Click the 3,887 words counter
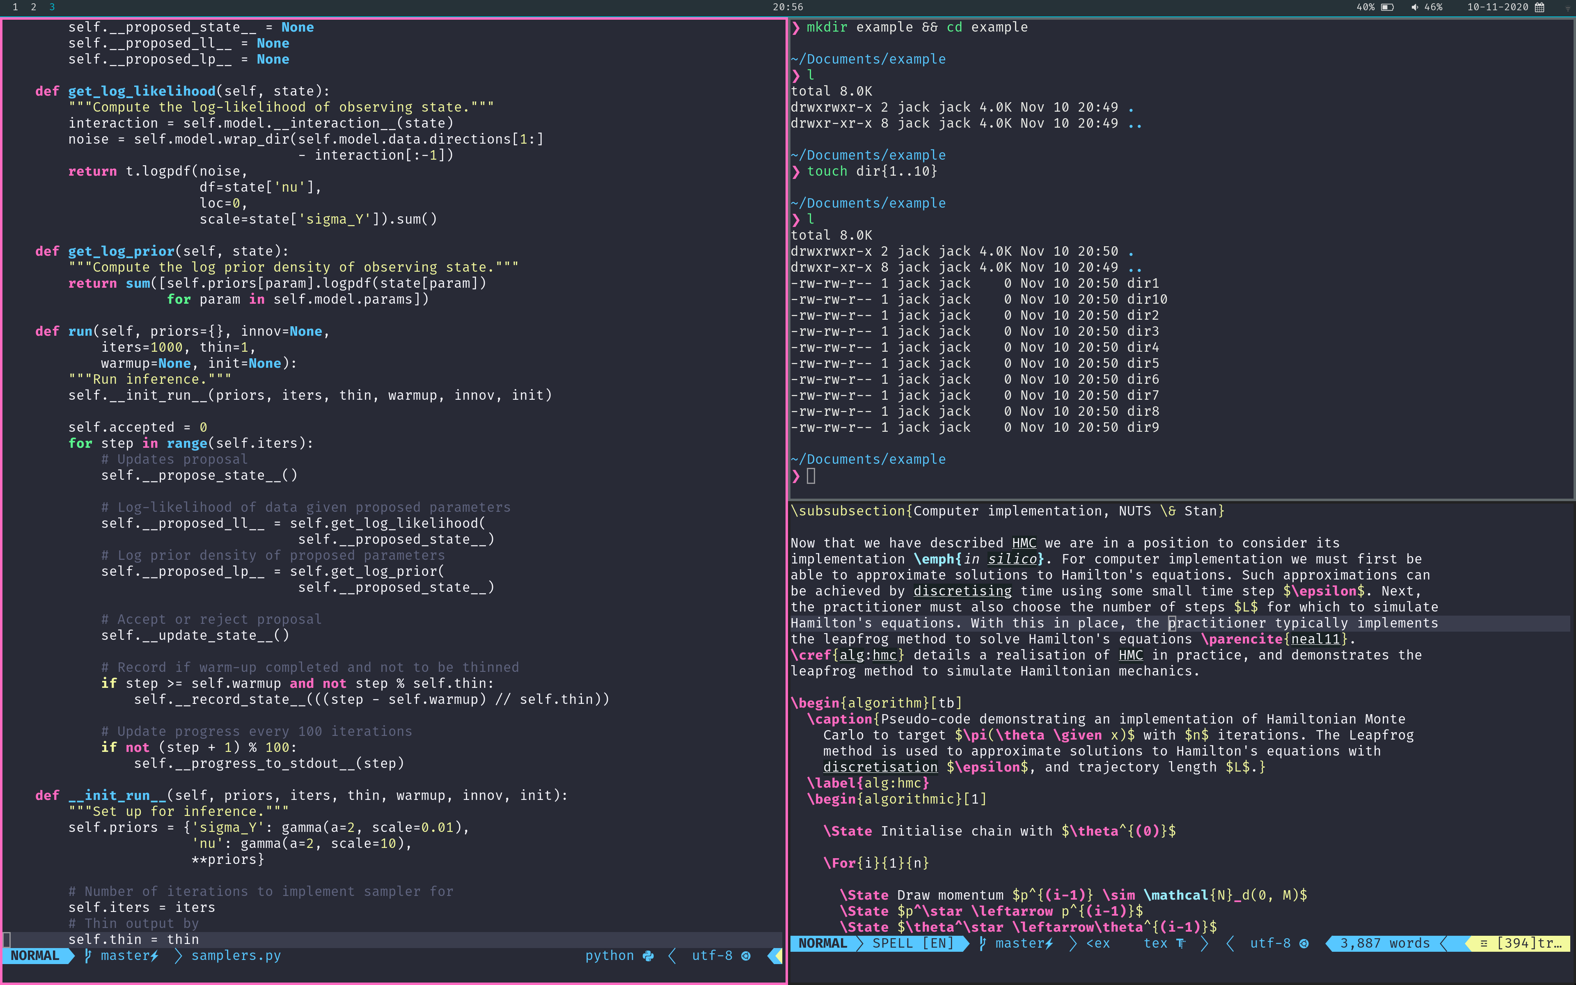 pyautogui.click(x=1384, y=943)
